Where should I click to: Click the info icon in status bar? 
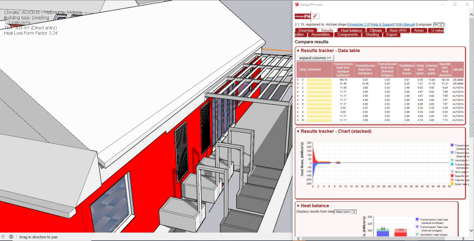coord(11,237)
